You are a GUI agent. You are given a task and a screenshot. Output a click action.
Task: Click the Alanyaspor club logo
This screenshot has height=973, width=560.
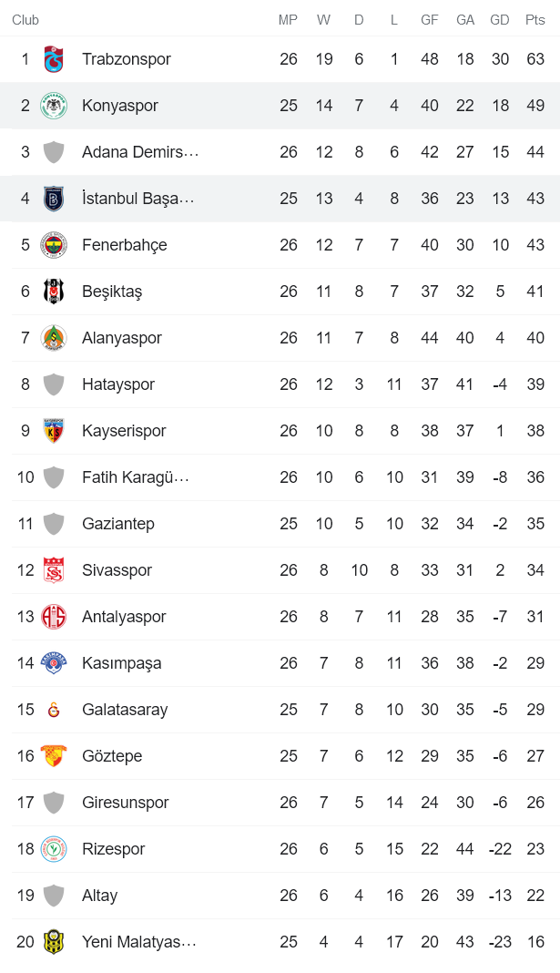click(x=55, y=337)
